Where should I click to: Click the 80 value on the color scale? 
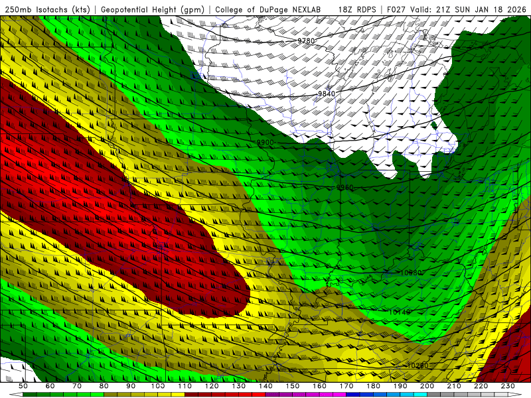[104, 386]
